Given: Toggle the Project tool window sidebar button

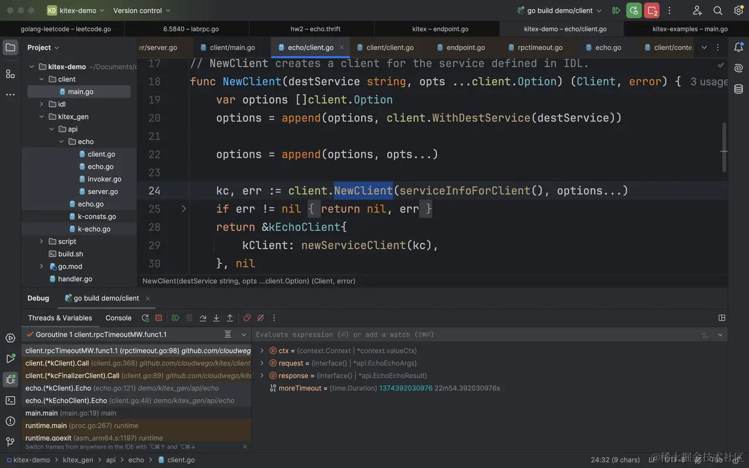Looking at the screenshot, I should click(11, 47).
